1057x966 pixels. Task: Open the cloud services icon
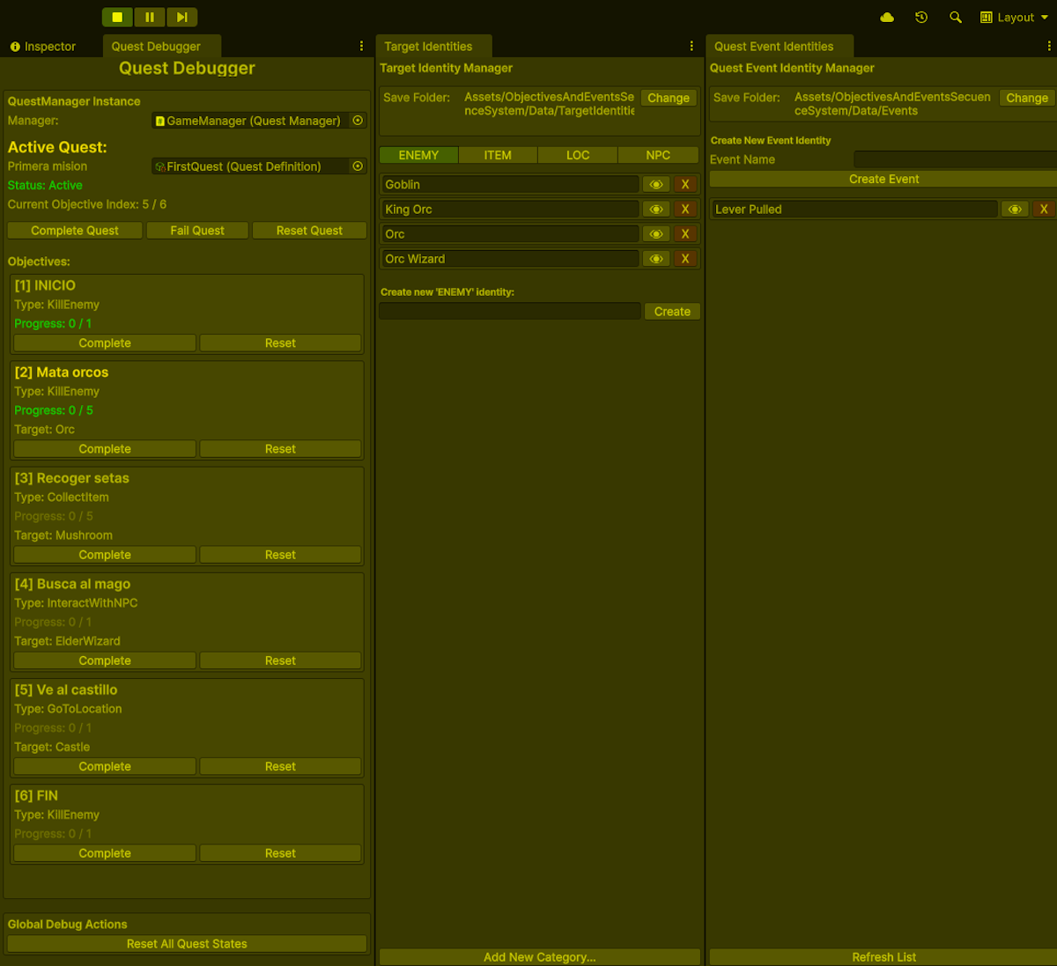[887, 18]
